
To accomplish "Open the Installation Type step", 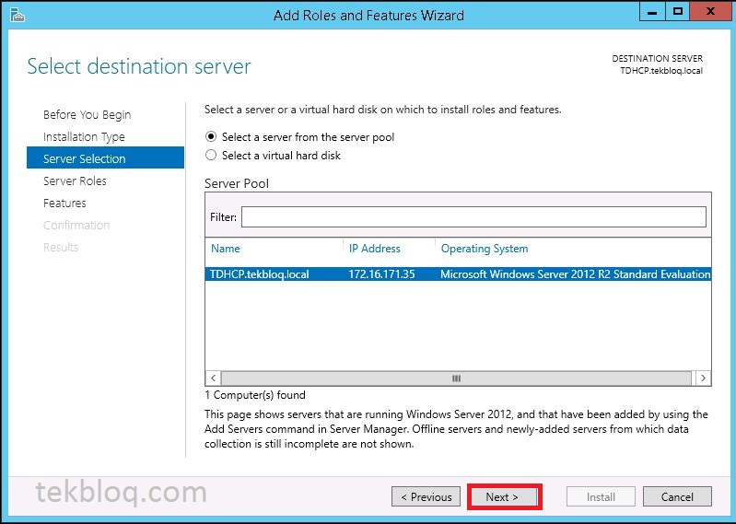I will coord(84,136).
